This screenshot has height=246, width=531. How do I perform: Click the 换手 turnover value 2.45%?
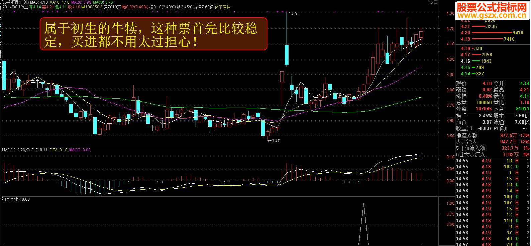(x=485, y=116)
